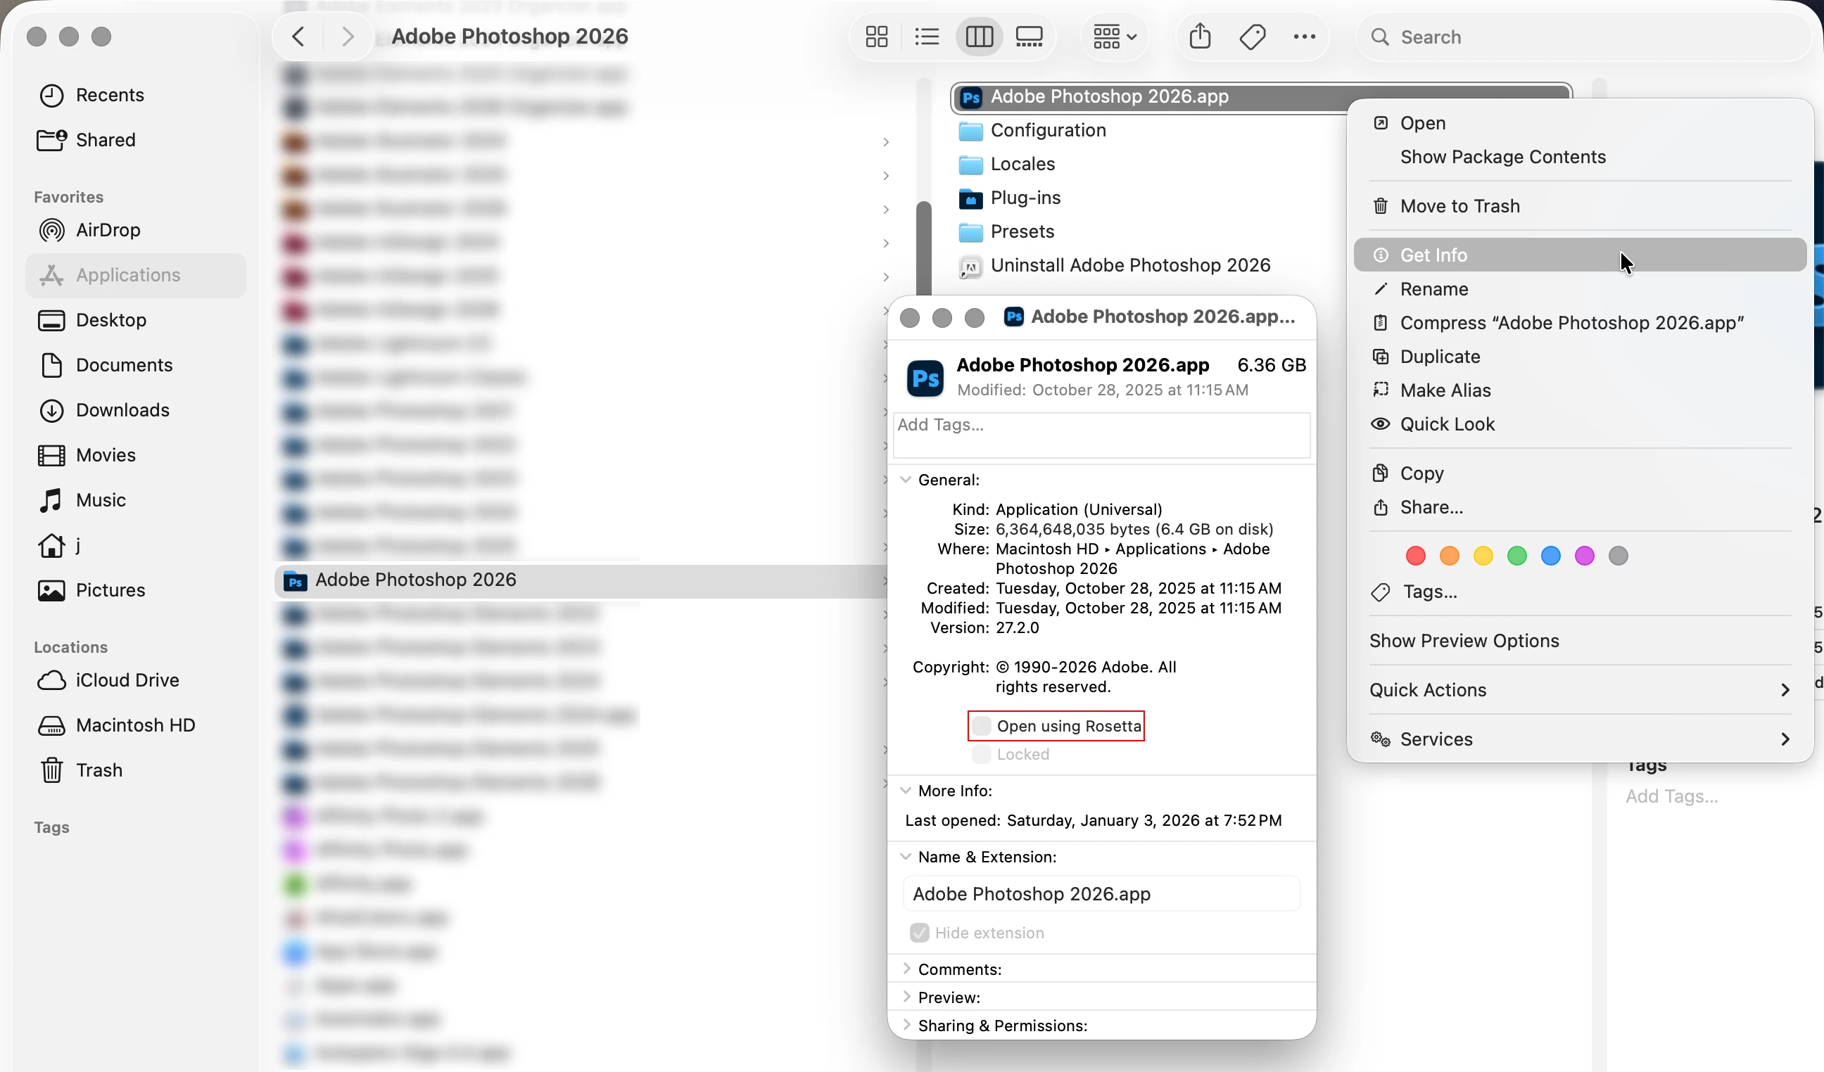Expand the Sharing & Permissions section
The height and width of the screenshot is (1072, 1824).
click(906, 1025)
